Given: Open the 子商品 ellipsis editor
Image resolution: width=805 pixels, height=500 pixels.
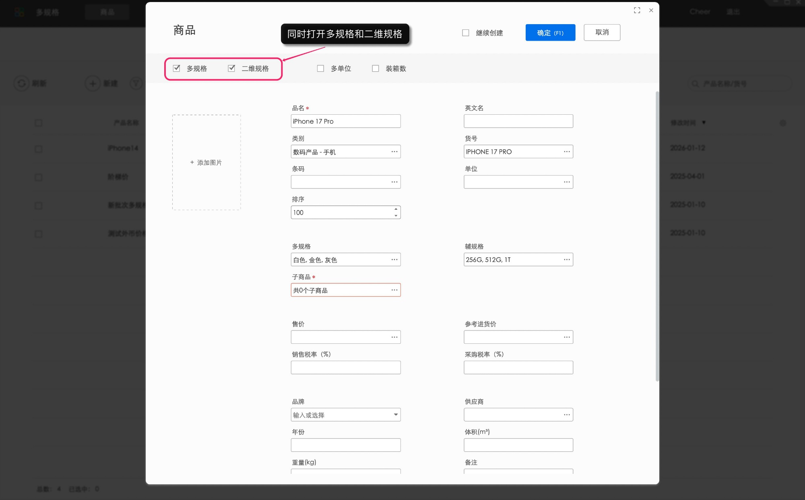Looking at the screenshot, I should coord(394,290).
